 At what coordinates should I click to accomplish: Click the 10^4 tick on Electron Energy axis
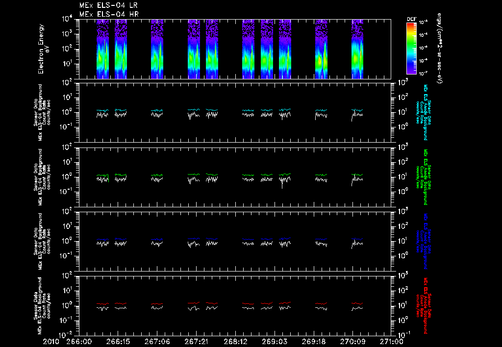click(x=67, y=19)
